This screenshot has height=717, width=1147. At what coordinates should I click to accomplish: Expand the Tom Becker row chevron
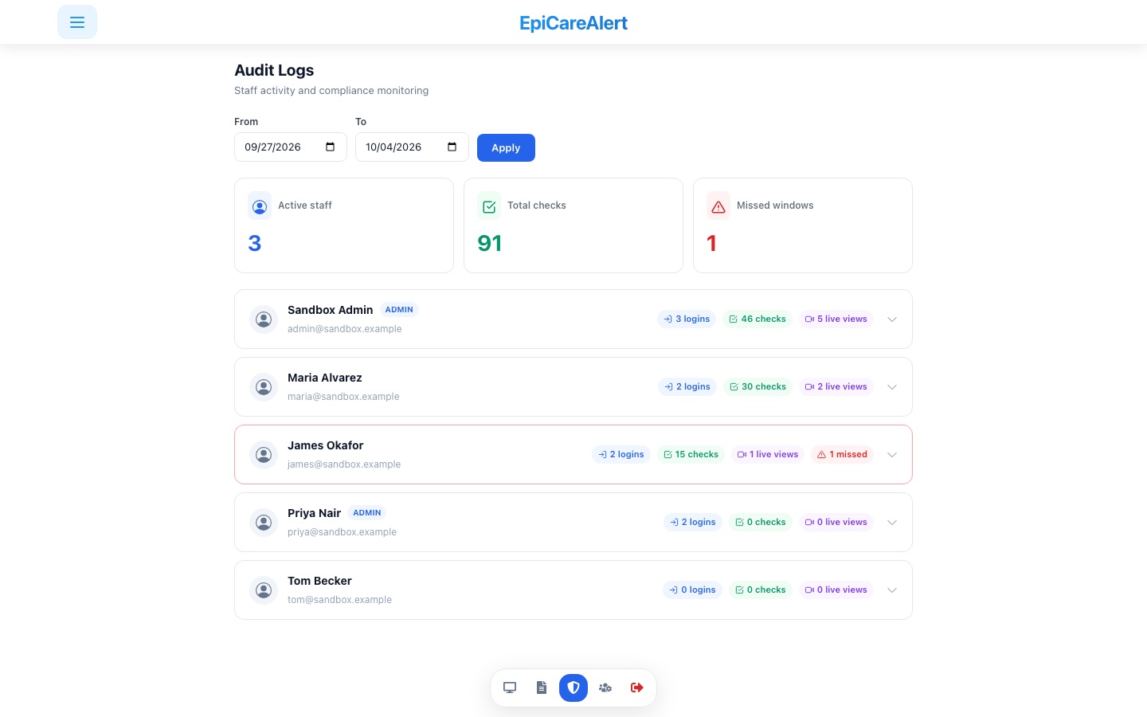coord(892,590)
